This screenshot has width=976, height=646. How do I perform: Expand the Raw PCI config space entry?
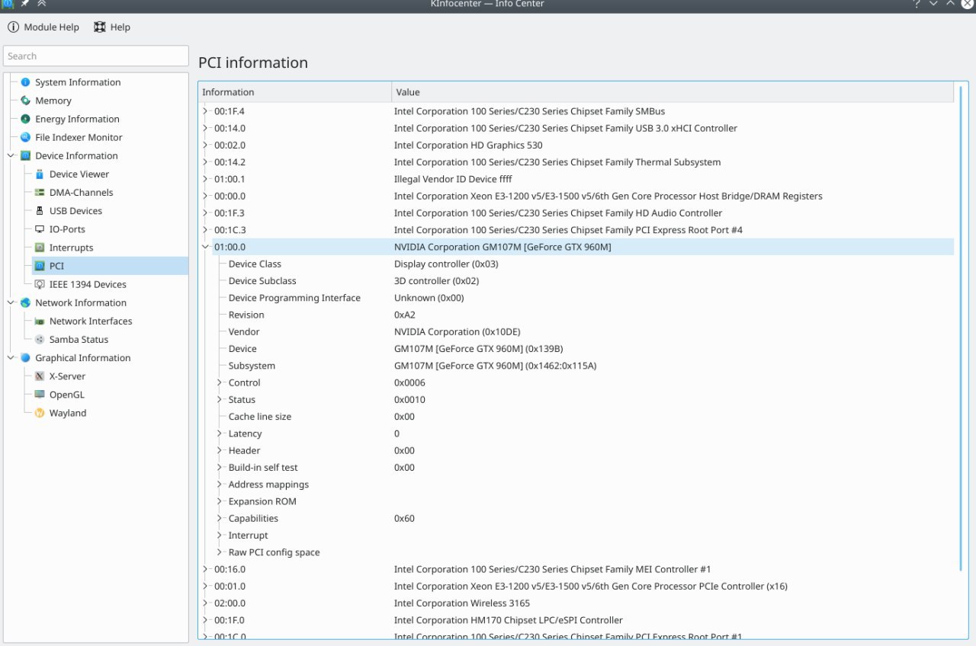click(220, 552)
